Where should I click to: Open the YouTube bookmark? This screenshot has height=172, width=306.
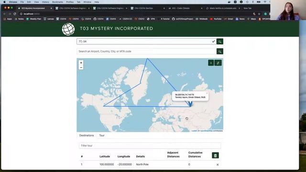coord(216,19)
